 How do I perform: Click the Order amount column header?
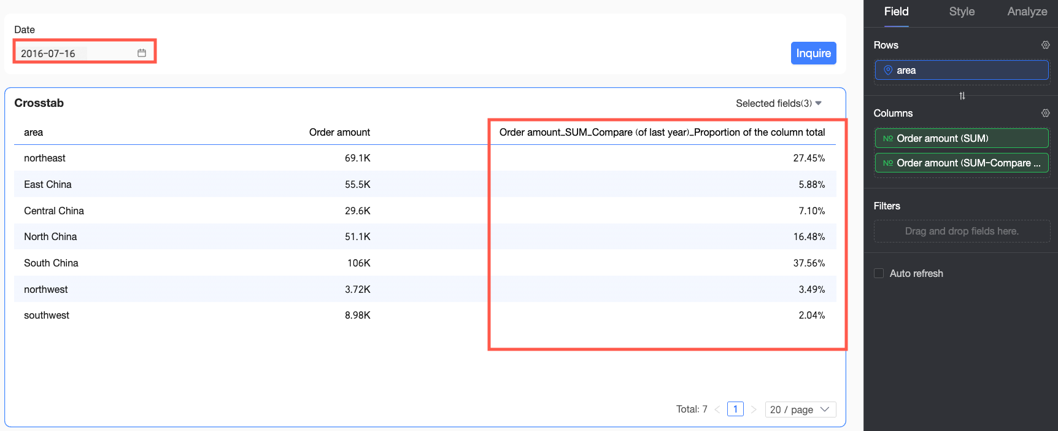[x=339, y=132]
